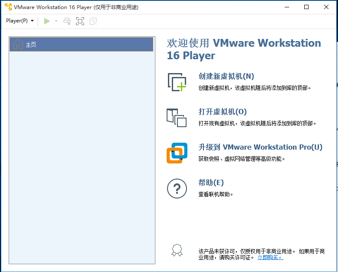Image resolution: width=338 pixels, height=272 pixels.
Task: Maximize the VMware Player window
Action: pos(306,7)
